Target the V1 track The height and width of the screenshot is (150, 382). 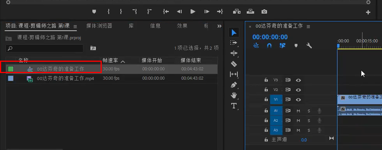pos(276,99)
